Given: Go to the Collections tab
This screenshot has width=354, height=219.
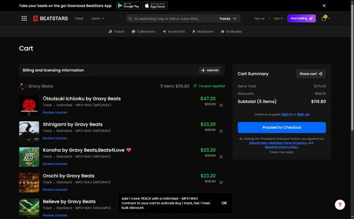Looking at the screenshot, I should click(x=143, y=32).
